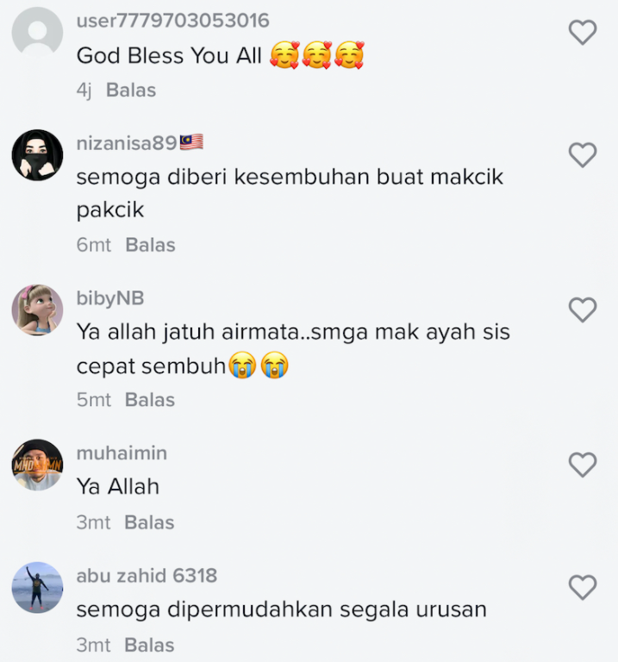
Task: Reply to user7779703053016 with Balas
Action: pyautogui.click(x=131, y=90)
